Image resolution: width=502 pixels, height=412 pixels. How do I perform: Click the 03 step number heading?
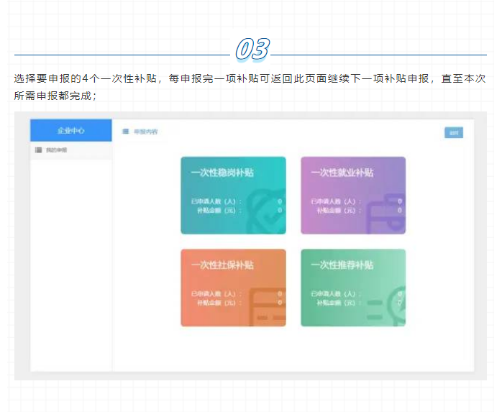click(x=252, y=50)
